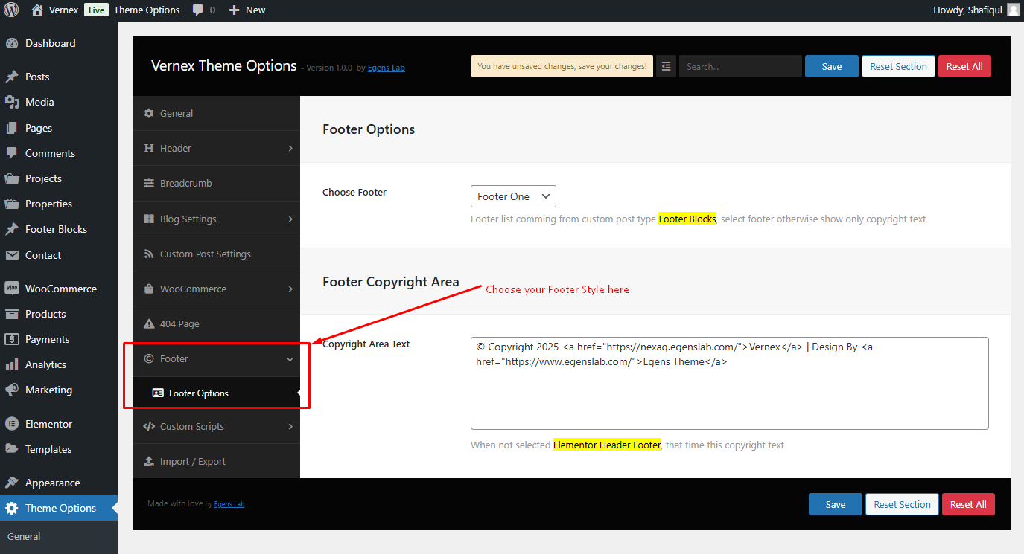
Task: Click Theme Options gear icon
Action: click(x=12, y=508)
